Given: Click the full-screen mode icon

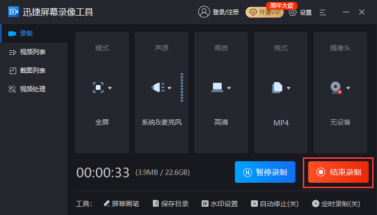Looking at the screenshot, I should point(99,88).
